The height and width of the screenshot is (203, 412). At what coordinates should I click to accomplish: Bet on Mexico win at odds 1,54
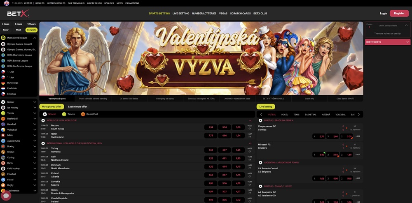coord(211,127)
